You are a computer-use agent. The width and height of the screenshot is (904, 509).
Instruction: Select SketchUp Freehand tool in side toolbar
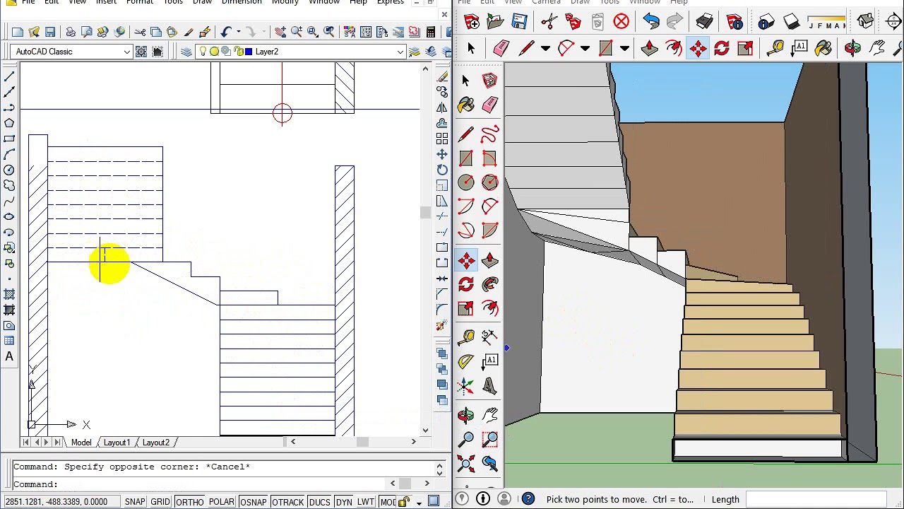[x=489, y=134]
